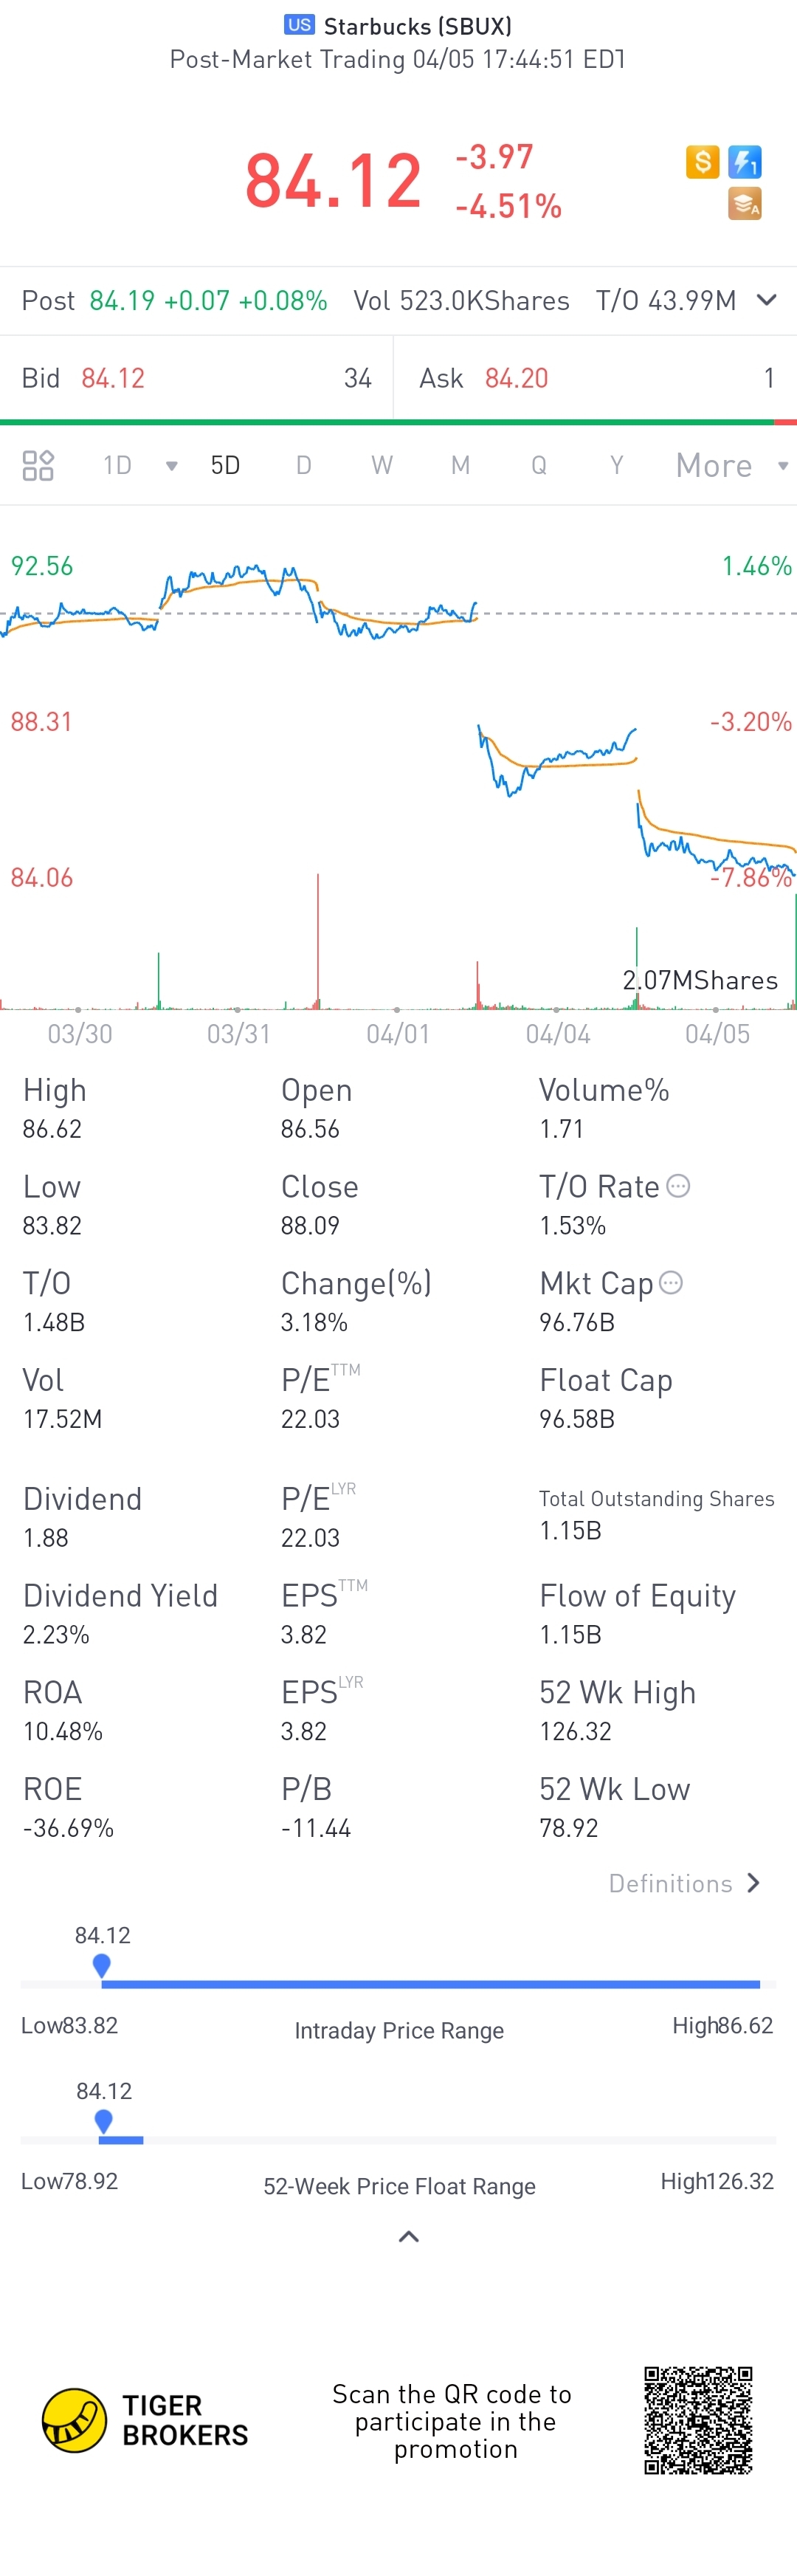
Task: Tap the blue lightning bolt badge
Action: pos(744,161)
